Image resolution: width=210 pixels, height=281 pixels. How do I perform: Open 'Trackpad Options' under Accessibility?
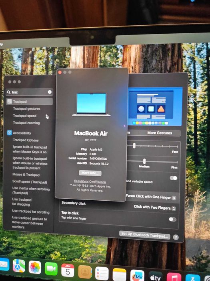point(26,140)
